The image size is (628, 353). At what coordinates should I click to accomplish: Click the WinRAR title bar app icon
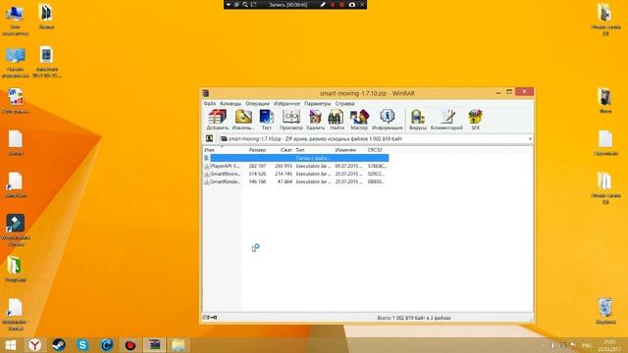coord(206,93)
